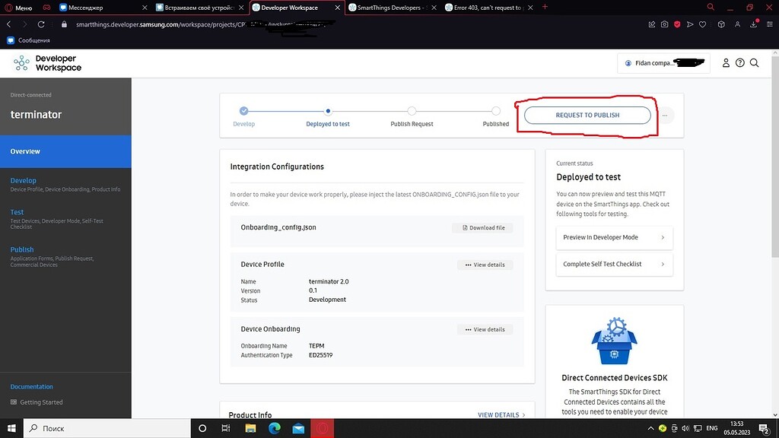Expand Preview In Developer Mode option
Viewport: 779px width, 438px height.
[615, 237]
